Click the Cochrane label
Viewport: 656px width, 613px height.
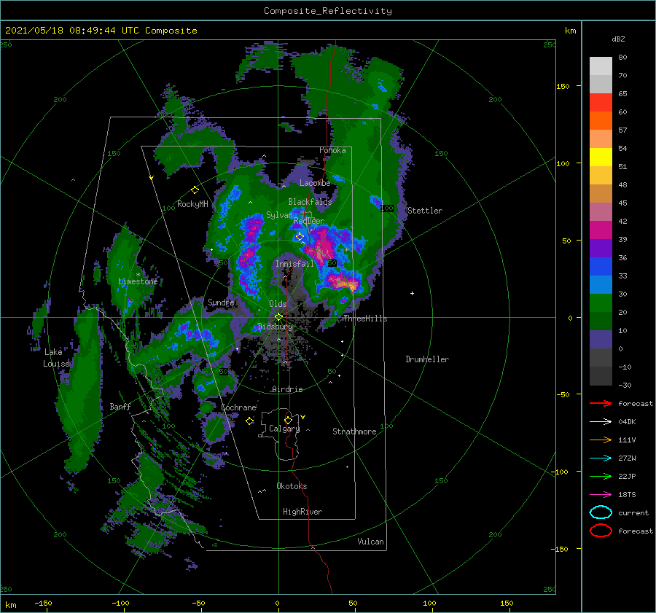pyautogui.click(x=238, y=407)
